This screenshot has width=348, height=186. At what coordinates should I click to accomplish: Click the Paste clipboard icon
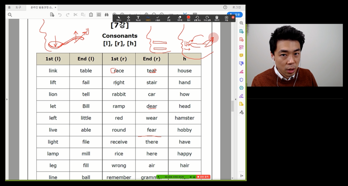click(x=91, y=15)
